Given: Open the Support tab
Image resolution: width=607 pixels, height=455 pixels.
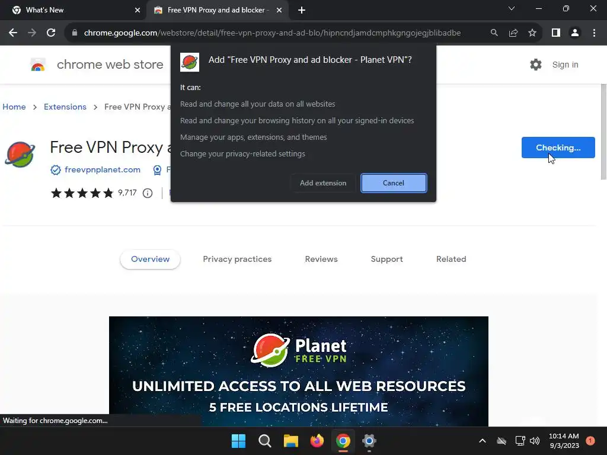Looking at the screenshot, I should click(386, 259).
